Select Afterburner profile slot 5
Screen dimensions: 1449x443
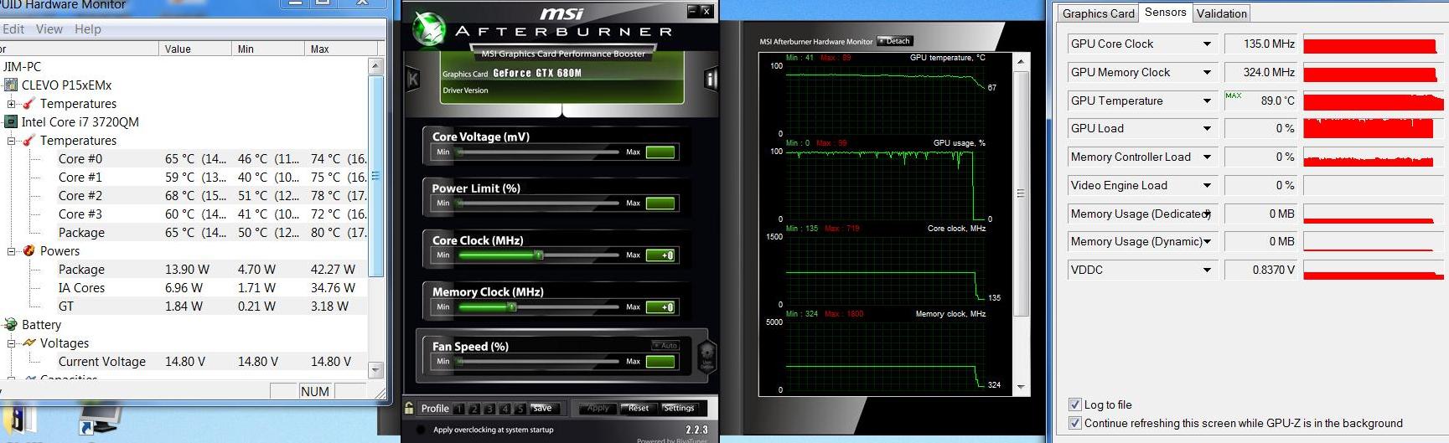click(520, 409)
